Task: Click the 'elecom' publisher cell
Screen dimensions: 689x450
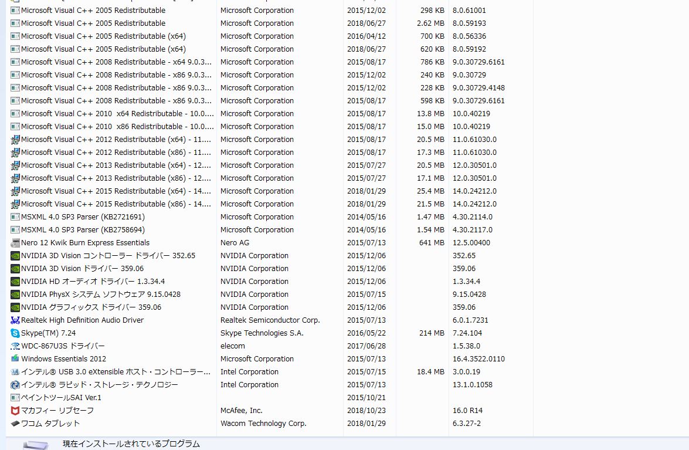Action: (x=232, y=346)
